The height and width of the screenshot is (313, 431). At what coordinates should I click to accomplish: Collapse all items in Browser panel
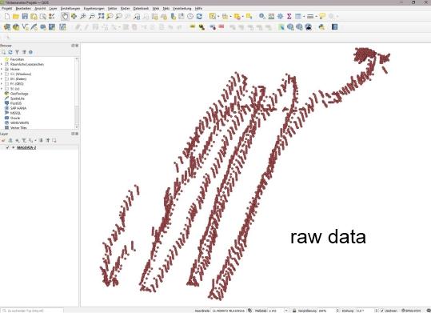(24, 52)
